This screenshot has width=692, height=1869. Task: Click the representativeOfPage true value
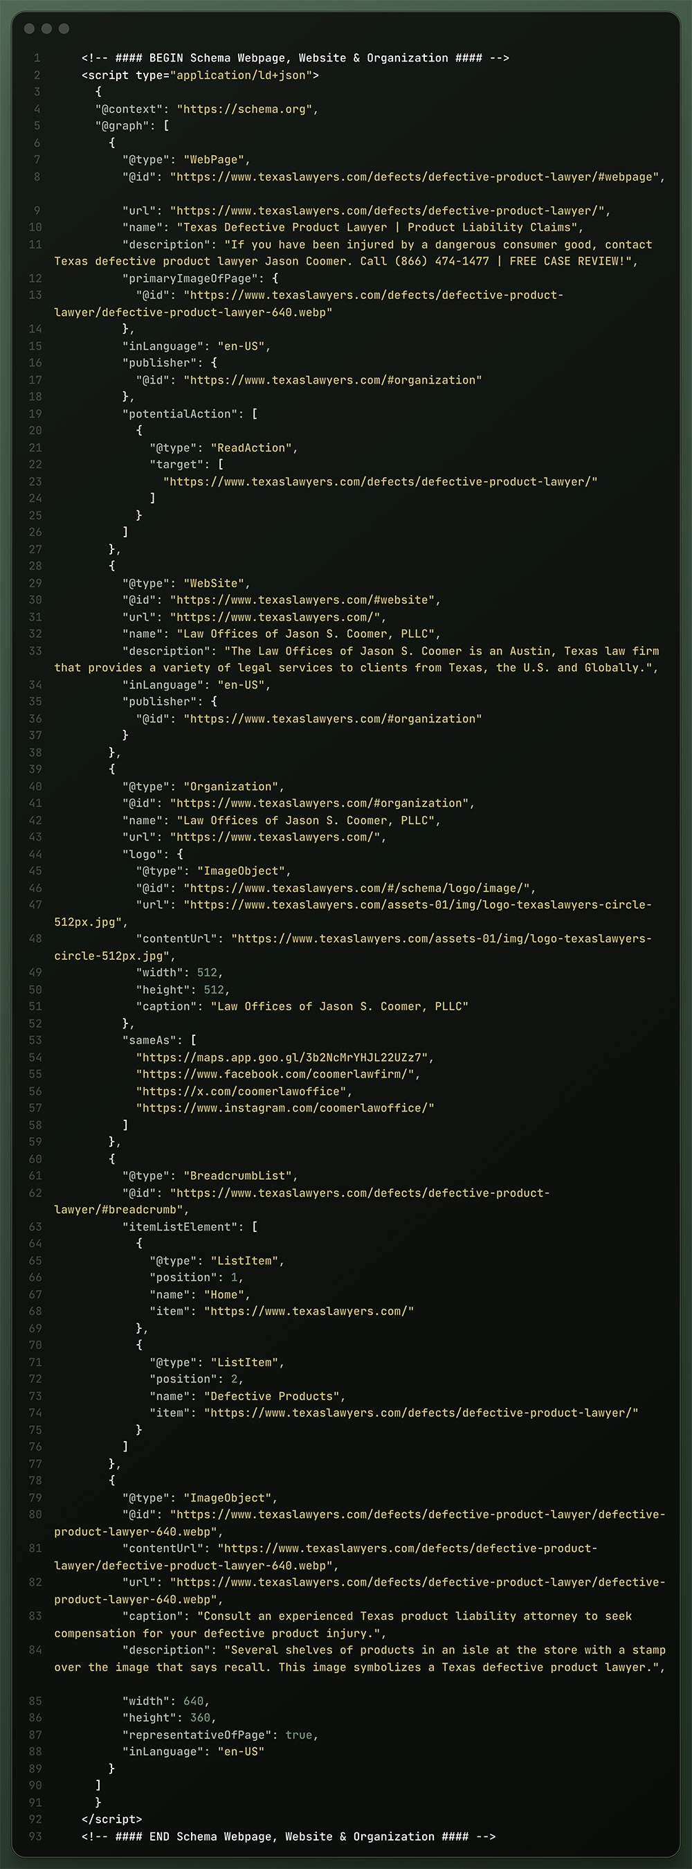(299, 1735)
